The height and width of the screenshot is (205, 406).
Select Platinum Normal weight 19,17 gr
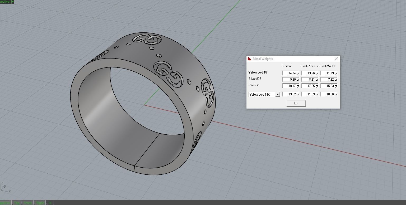click(291, 86)
